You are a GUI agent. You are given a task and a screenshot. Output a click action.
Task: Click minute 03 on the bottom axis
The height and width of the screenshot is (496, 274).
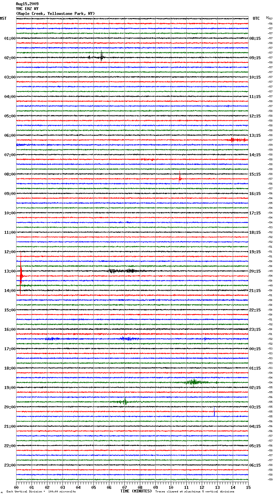tap(63, 487)
